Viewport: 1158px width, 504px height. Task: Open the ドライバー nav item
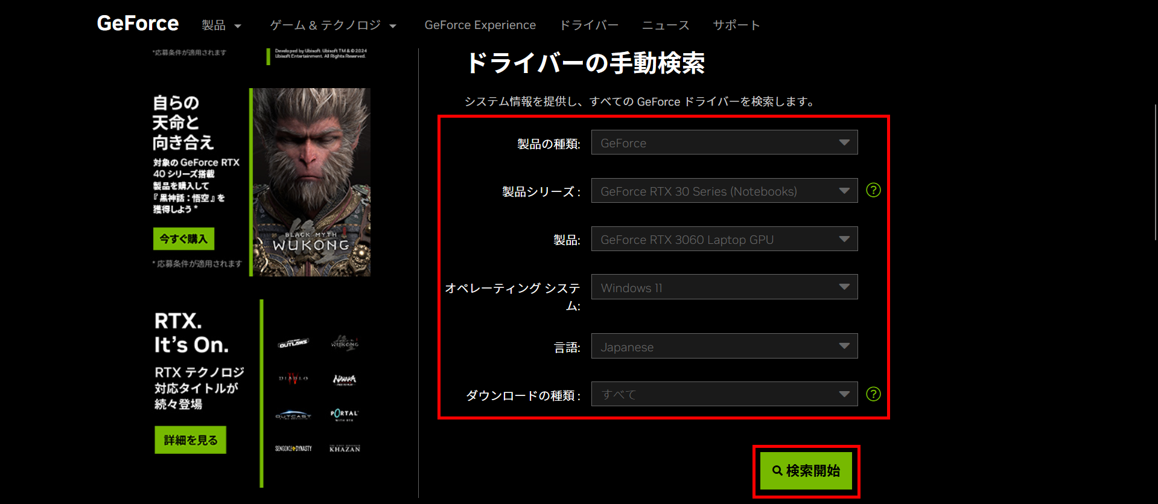click(589, 25)
